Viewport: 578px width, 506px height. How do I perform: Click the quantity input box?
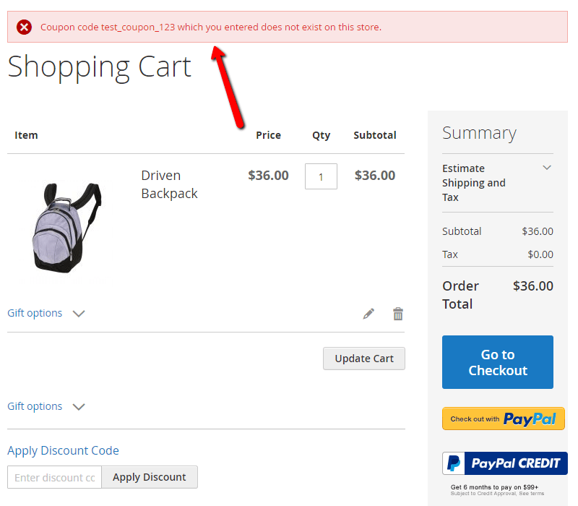point(321,176)
